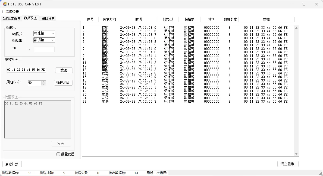Click 标准帧 in log row 18
Image resolution: width=323 pixels, height=176 pixels.
point(169,87)
